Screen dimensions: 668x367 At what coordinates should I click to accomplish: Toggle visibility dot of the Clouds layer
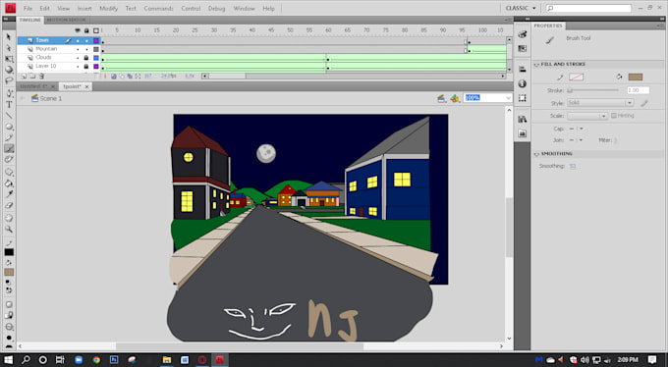[x=78, y=58]
